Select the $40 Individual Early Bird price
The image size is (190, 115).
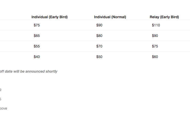click(x=37, y=57)
